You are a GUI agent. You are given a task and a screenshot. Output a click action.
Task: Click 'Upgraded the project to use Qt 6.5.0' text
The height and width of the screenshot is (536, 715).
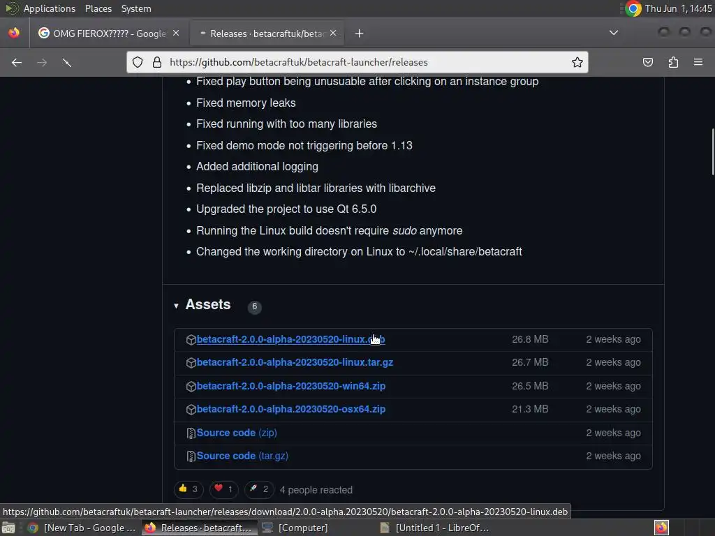(286, 209)
